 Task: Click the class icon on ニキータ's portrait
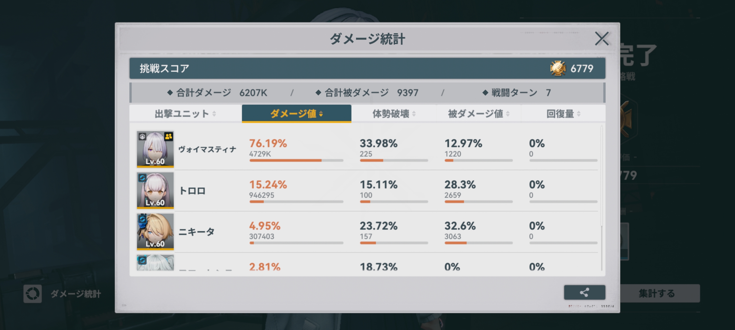pos(142,219)
